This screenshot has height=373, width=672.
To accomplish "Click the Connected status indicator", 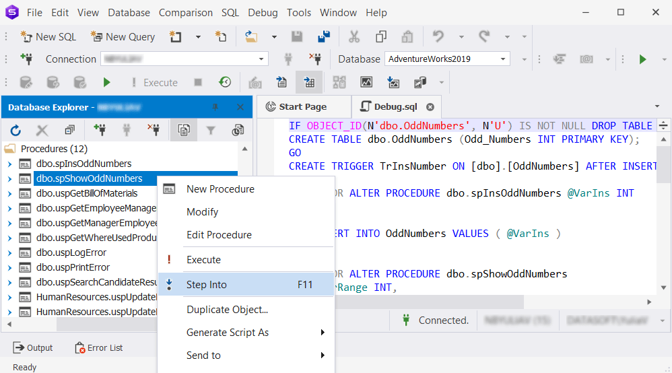I will 435,320.
